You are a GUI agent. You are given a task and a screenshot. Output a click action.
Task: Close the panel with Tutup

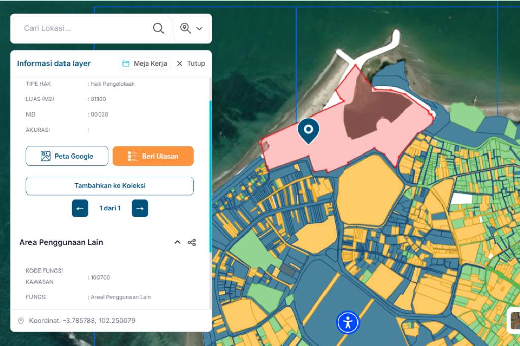click(191, 63)
